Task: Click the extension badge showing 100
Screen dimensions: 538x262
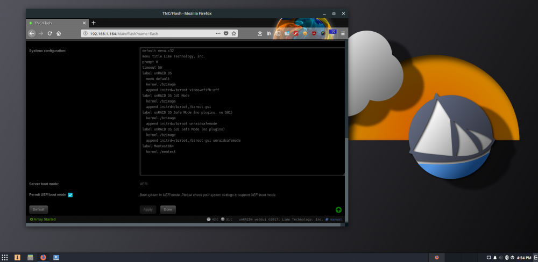Action: [x=332, y=33]
